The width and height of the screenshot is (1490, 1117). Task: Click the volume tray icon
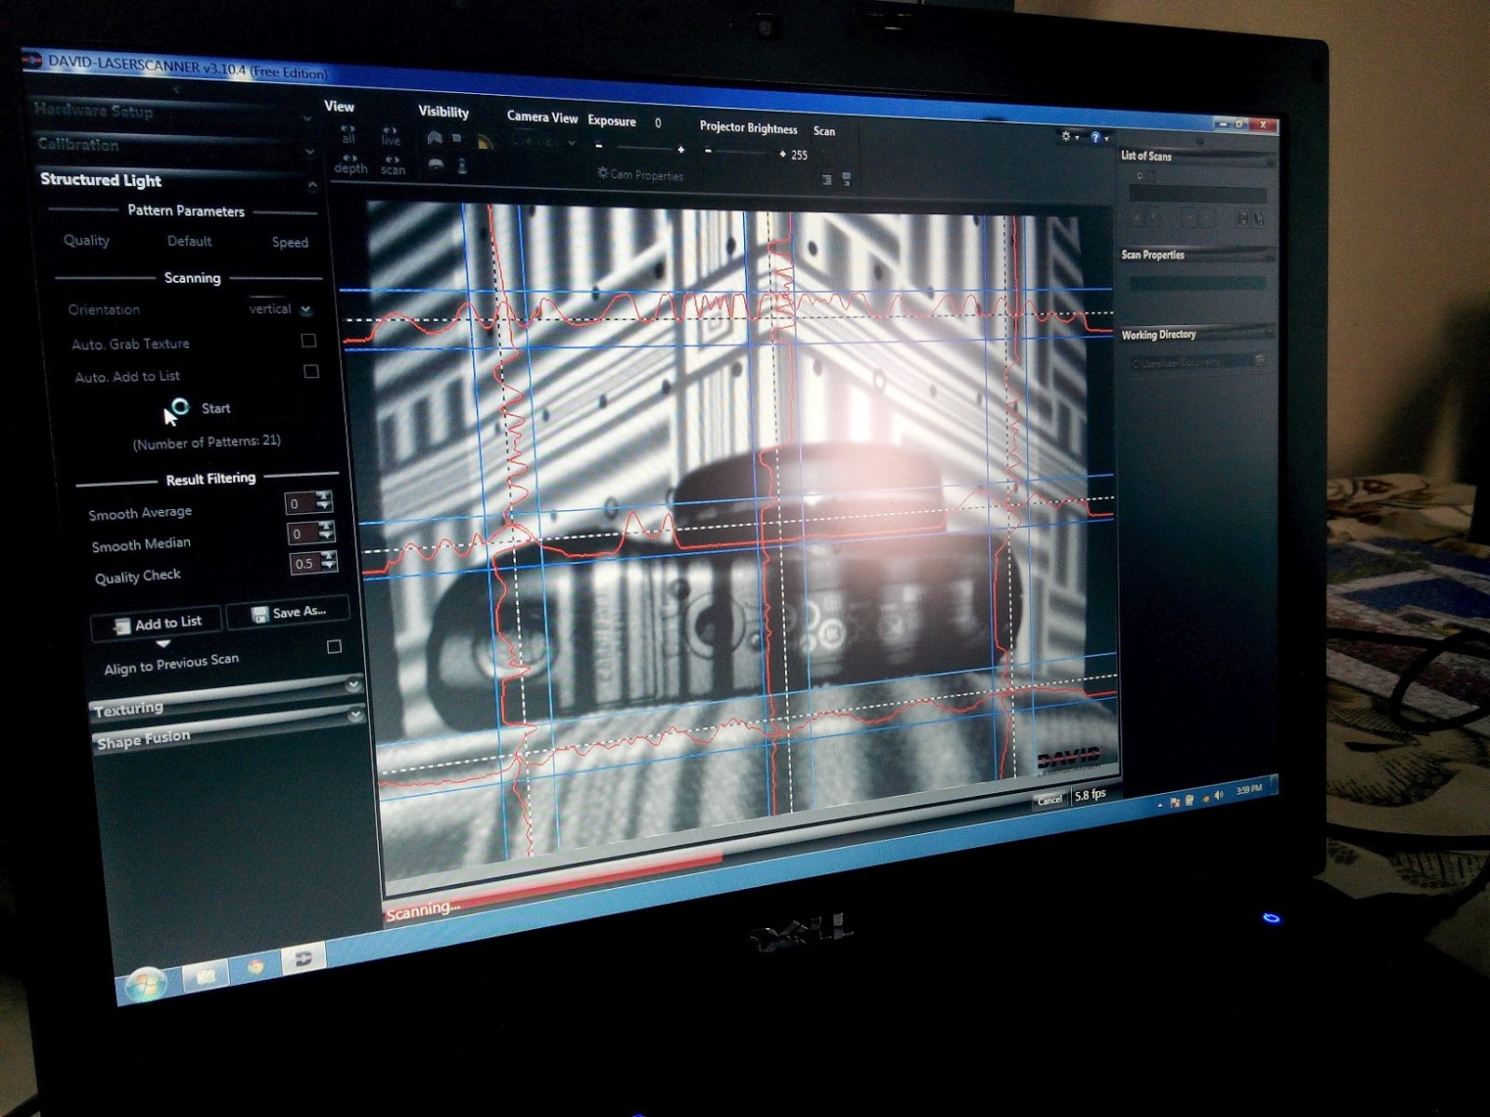1219,796
